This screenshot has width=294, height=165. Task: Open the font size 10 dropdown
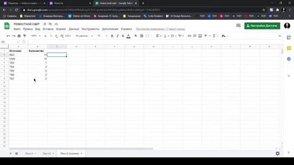(x=102, y=36)
